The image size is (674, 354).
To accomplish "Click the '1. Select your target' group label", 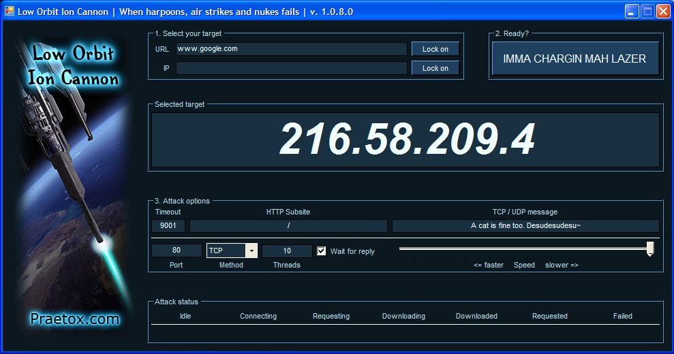I will tap(188, 33).
